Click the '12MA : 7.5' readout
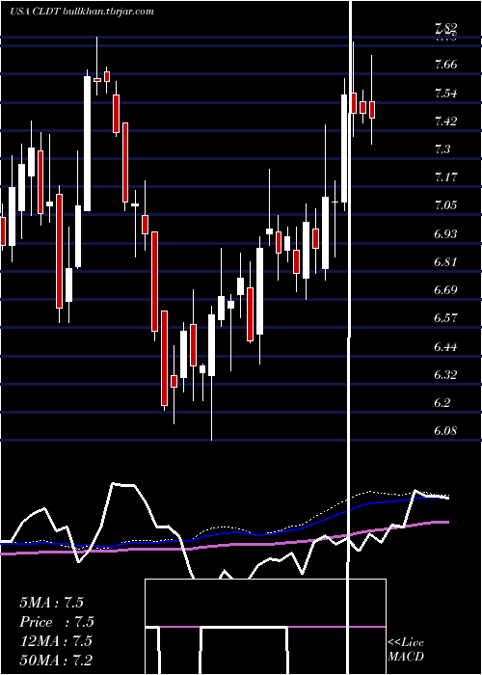Image resolution: width=482 pixels, height=675 pixels. click(56, 641)
